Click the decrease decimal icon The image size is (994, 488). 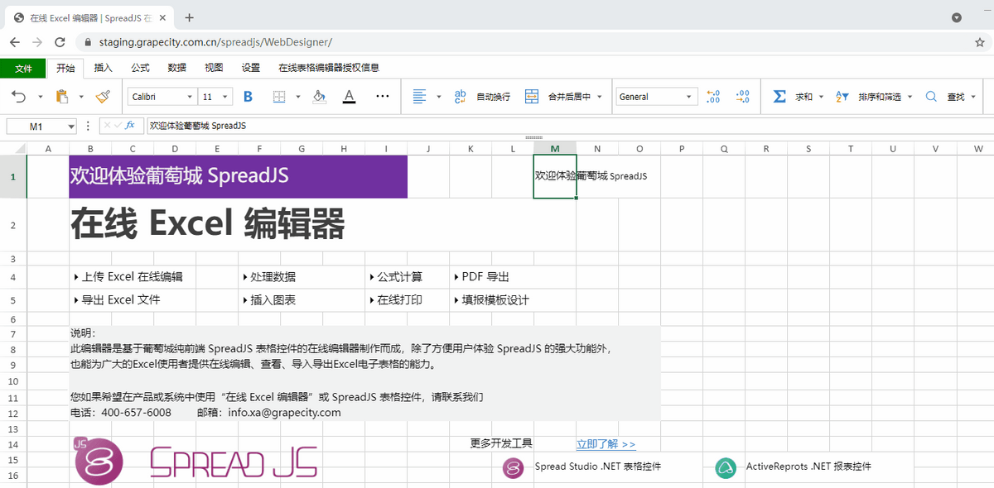(x=743, y=96)
